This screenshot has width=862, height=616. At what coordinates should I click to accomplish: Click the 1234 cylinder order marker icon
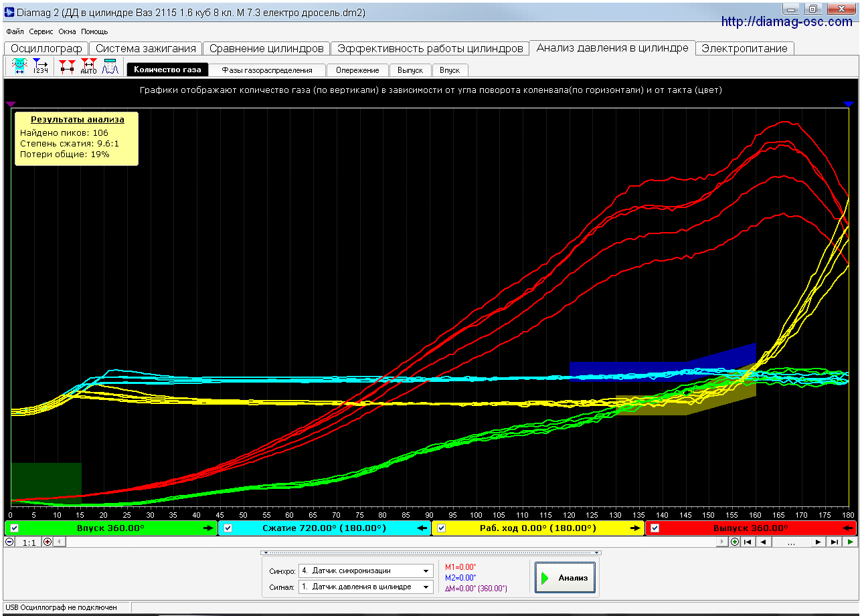pos(40,66)
